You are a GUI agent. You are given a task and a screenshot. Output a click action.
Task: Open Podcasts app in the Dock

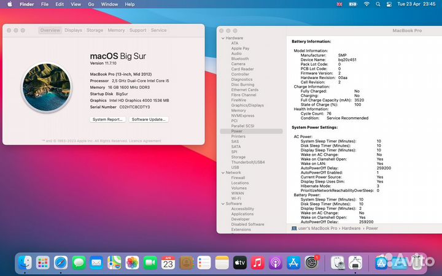click(x=276, y=263)
